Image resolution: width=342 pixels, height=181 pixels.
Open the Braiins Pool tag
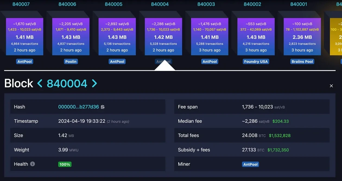(302, 62)
